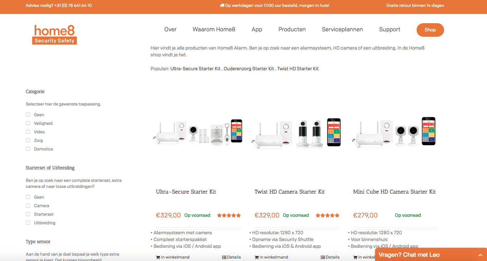The image size is (487, 261).
Task: Select the Starterset checkbox filter
Action: point(28,214)
